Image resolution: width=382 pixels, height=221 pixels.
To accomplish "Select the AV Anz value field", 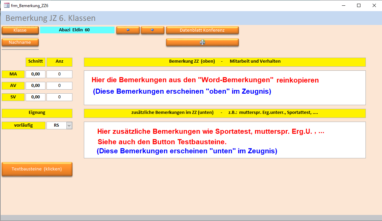I will click(59, 86).
